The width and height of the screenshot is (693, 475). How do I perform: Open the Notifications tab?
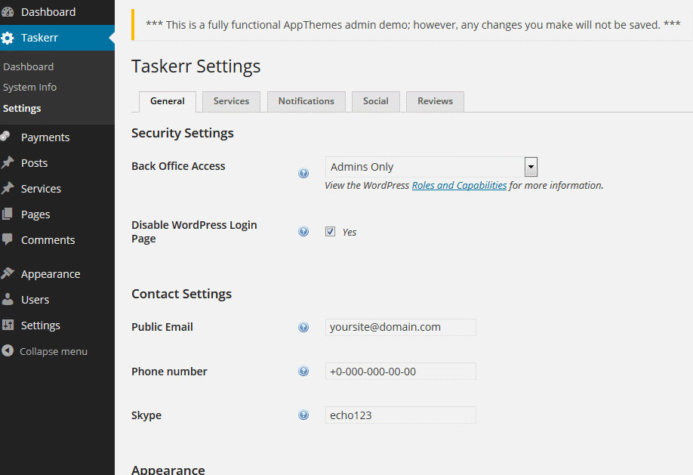(306, 101)
